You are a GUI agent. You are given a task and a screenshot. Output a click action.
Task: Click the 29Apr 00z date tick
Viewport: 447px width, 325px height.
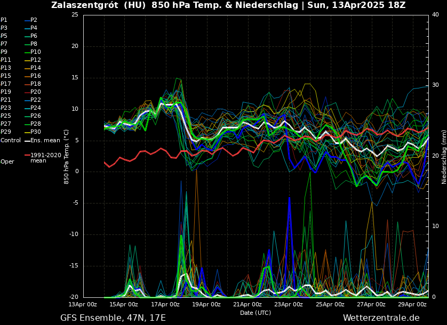[x=413, y=304]
